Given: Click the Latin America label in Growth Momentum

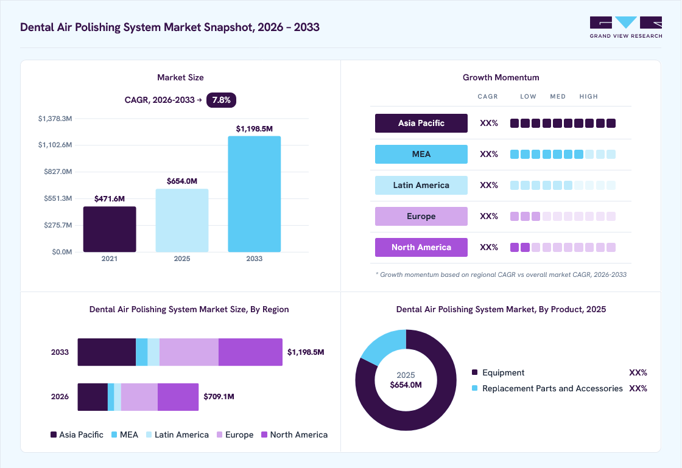Looking at the screenshot, I should (x=421, y=185).
